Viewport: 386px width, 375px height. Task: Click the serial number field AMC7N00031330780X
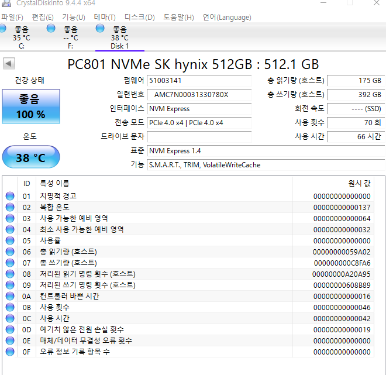tap(199, 95)
